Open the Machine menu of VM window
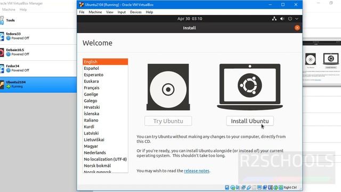Image resolution: width=341 pixels, height=192 pixels. 95,12
